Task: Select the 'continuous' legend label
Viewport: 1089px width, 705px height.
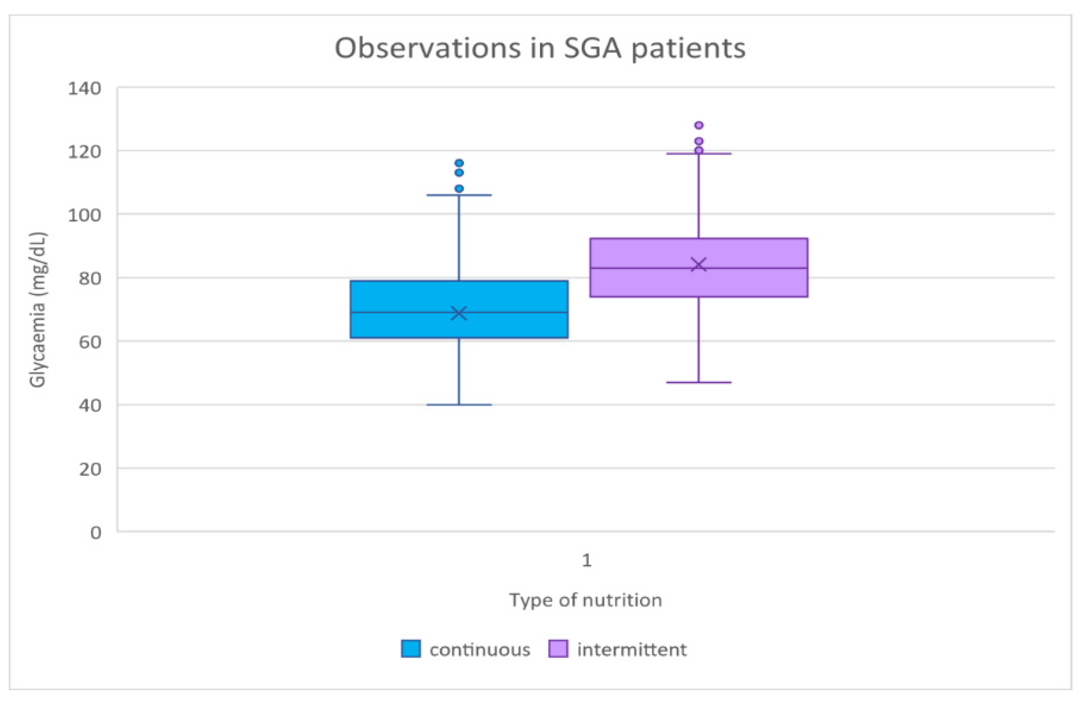Action: 479,650
